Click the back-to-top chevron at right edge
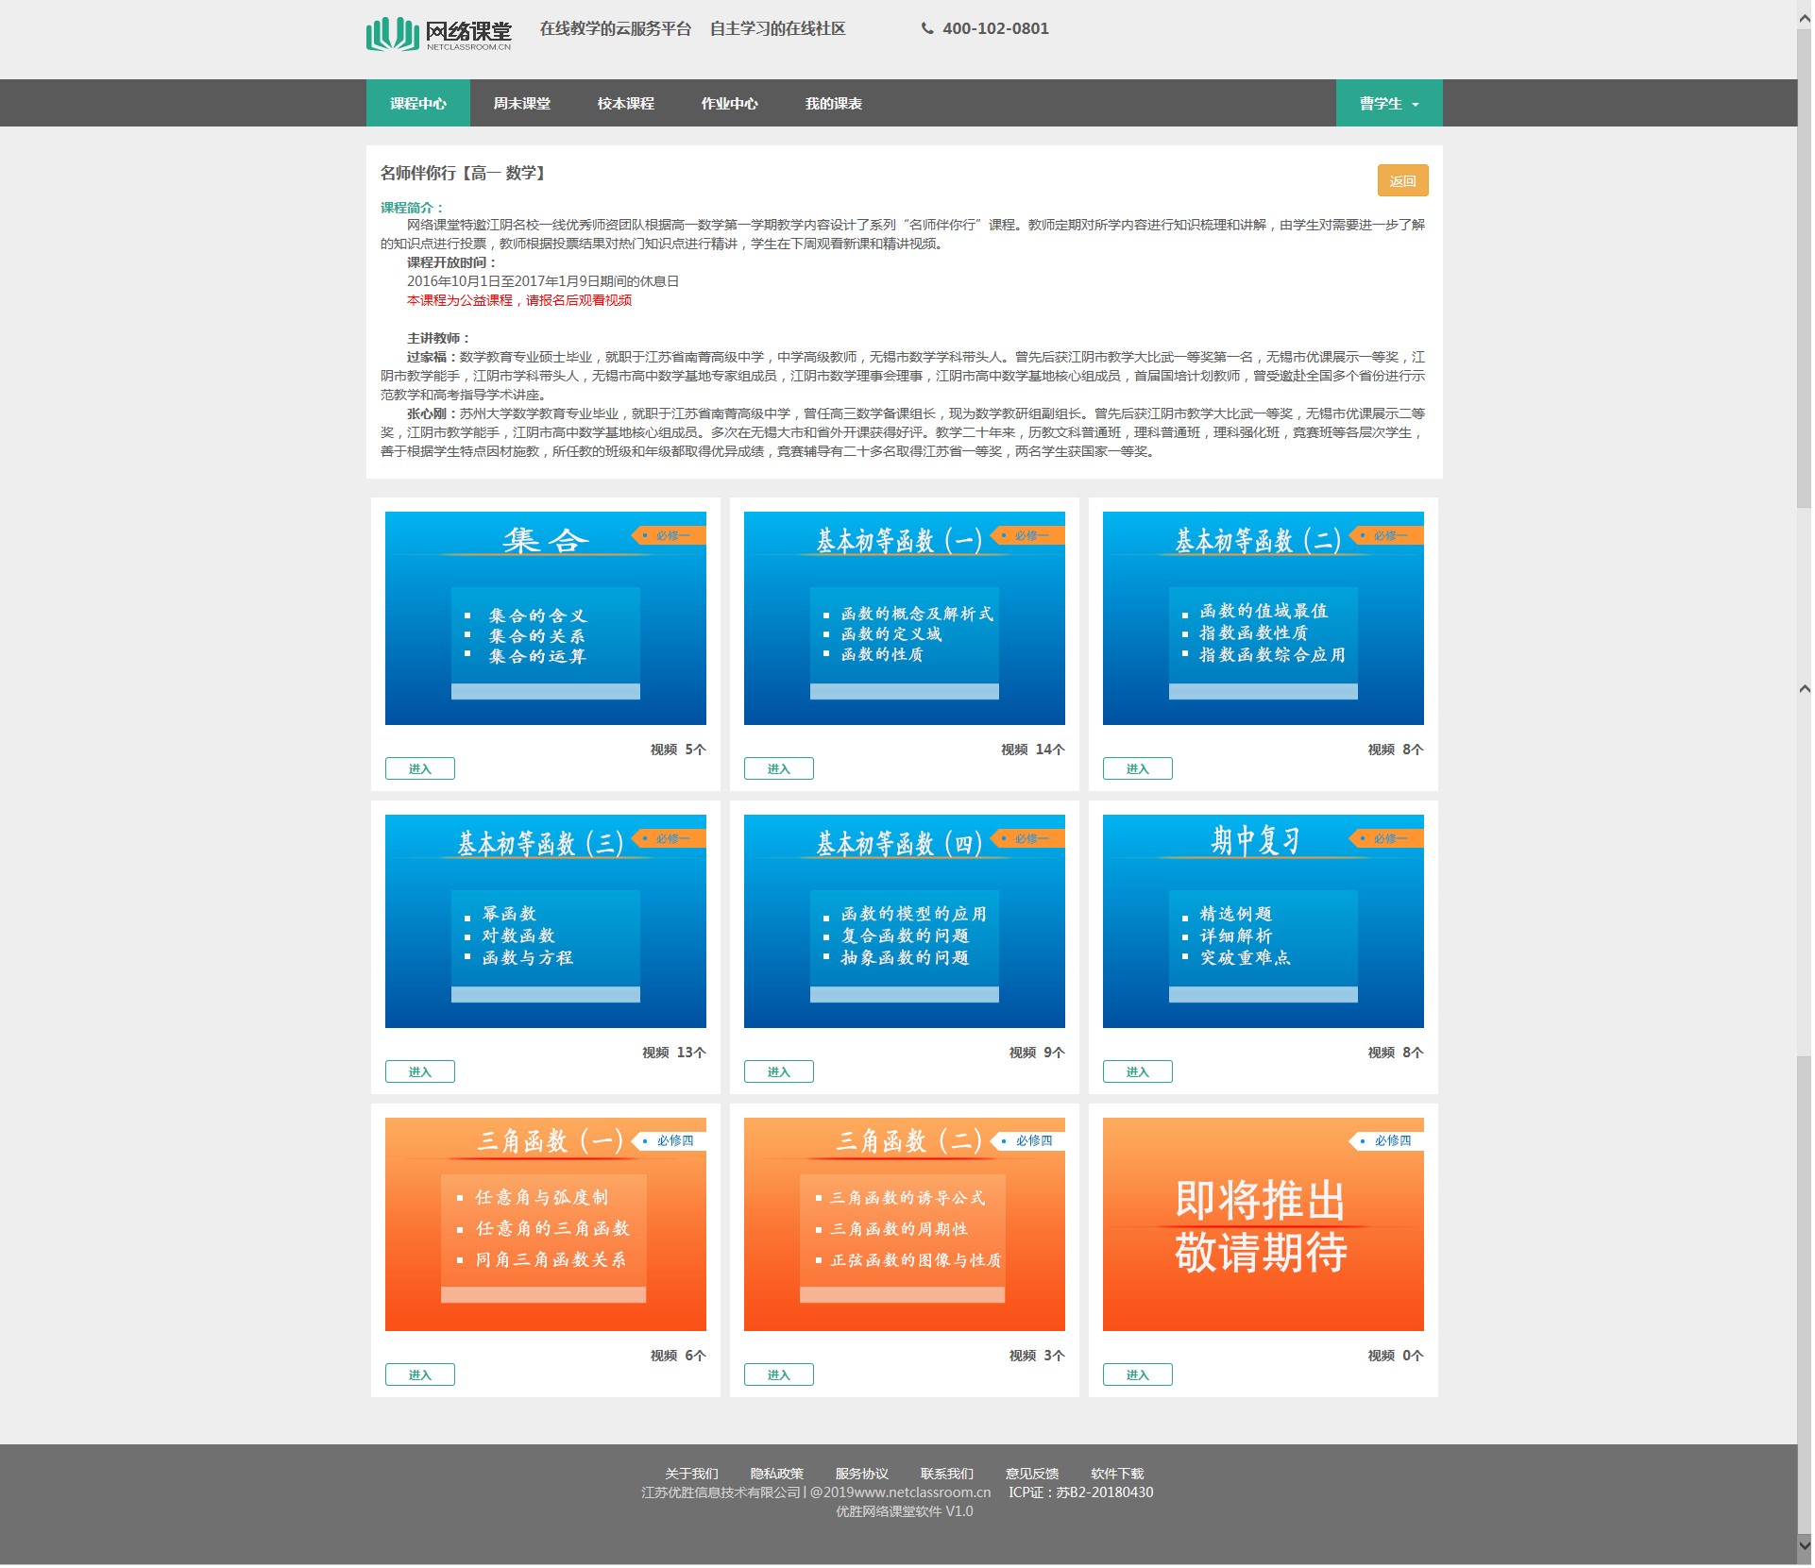This screenshot has height=1568, width=1815. tap(1804, 689)
